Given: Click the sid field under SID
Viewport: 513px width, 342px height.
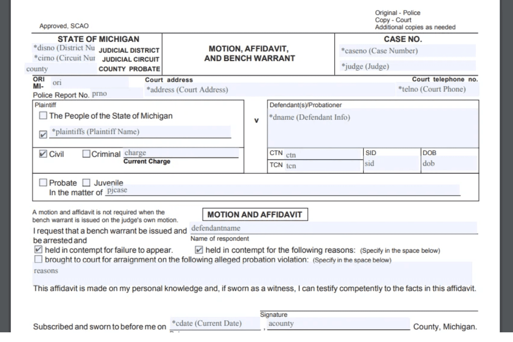Looking at the screenshot, I should (392, 164).
